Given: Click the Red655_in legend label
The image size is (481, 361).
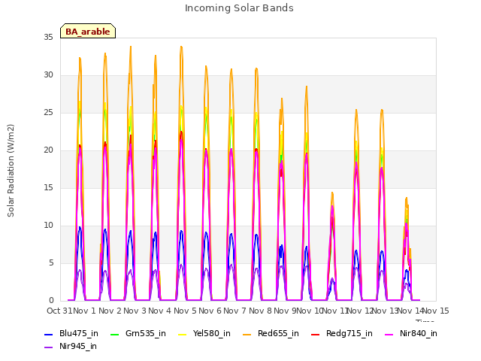Looking at the screenshot, I should point(278,333).
